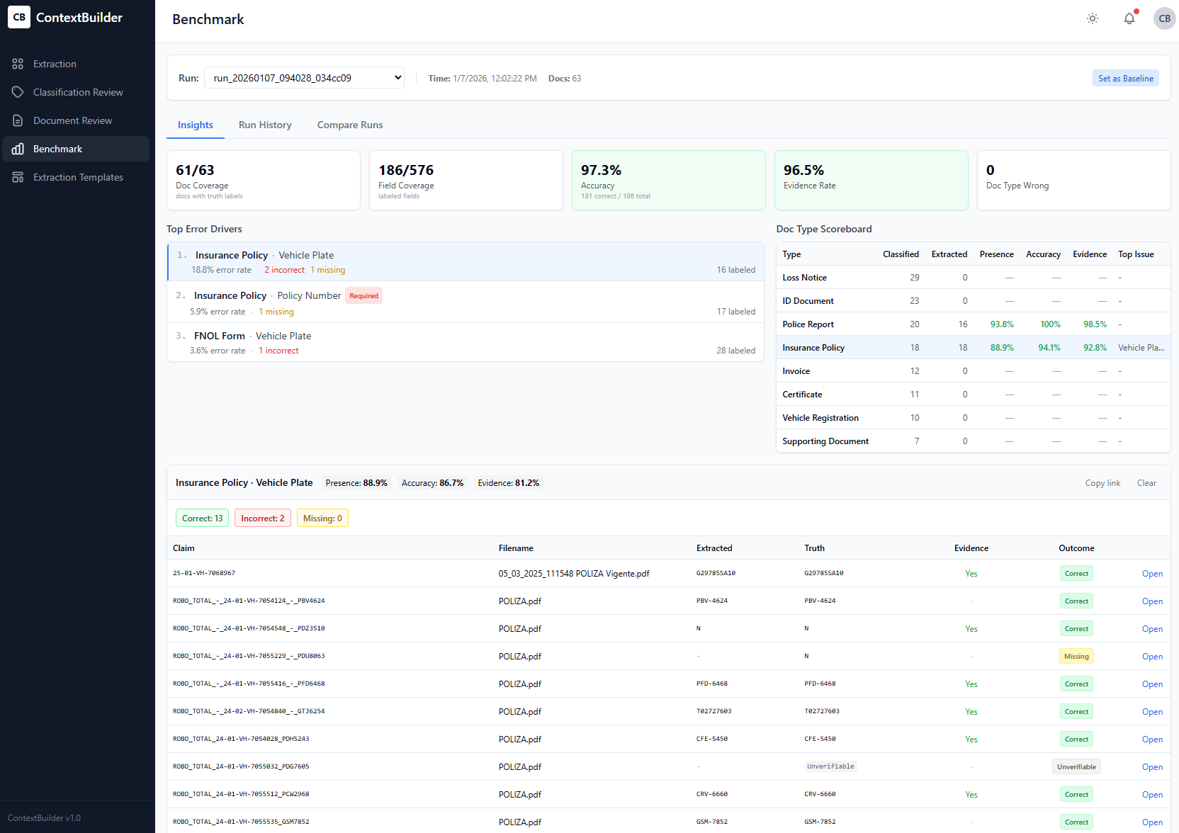Switch to the Run History tab
The width and height of the screenshot is (1179, 833).
pos(265,125)
